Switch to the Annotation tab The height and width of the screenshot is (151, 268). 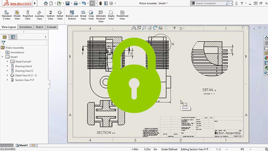25,27
